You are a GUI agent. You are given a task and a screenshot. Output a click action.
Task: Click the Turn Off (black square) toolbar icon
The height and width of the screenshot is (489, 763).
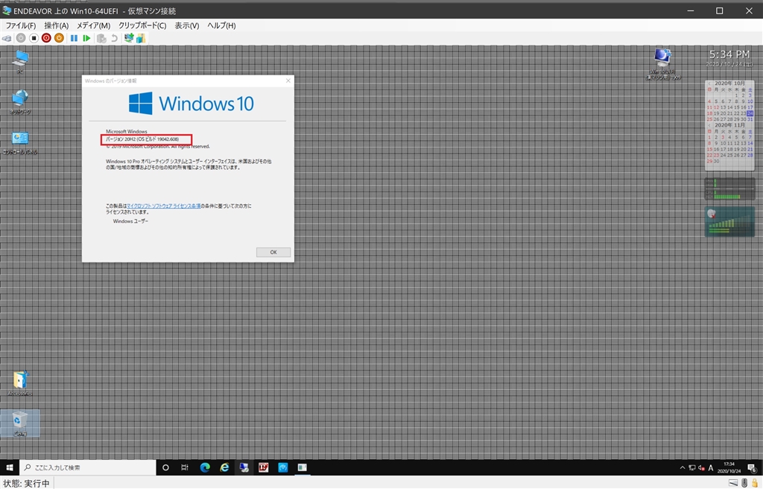34,38
